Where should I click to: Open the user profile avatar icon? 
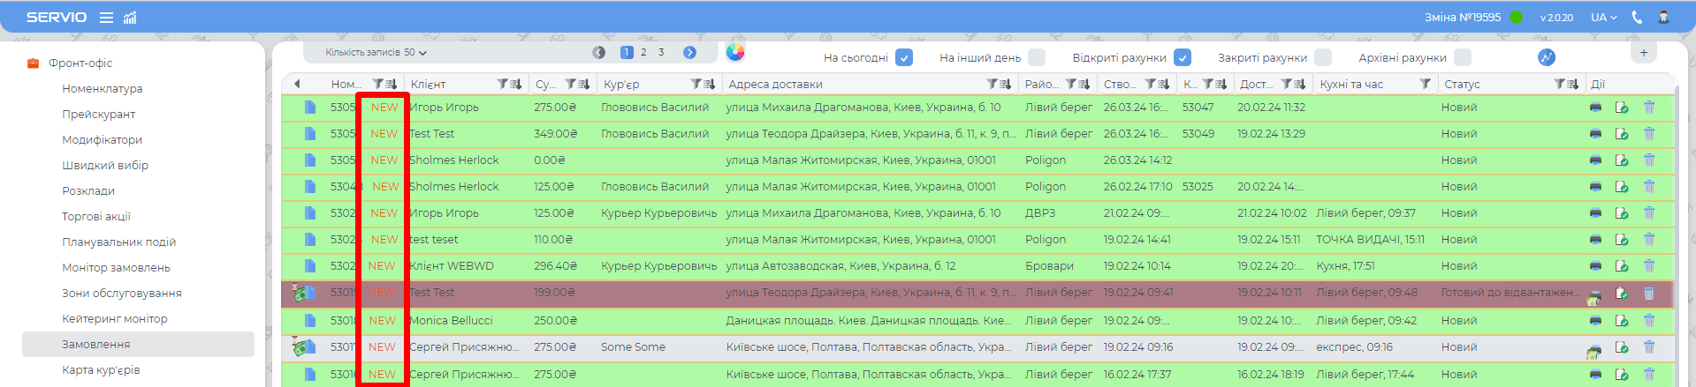click(1663, 18)
